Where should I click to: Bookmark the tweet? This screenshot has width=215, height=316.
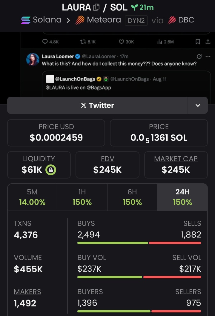click(198, 42)
